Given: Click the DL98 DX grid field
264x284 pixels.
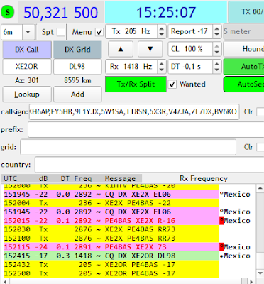Looking at the screenshot, I should [x=77, y=67].
